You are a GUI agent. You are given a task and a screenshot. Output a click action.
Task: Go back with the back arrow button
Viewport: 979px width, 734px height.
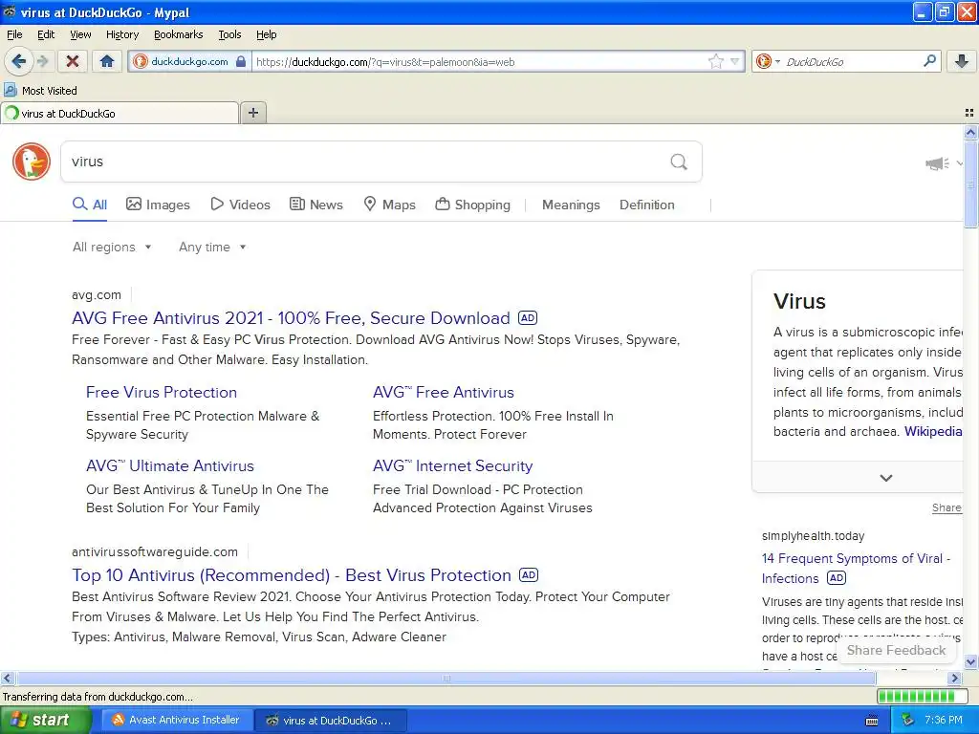click(17, 61)
